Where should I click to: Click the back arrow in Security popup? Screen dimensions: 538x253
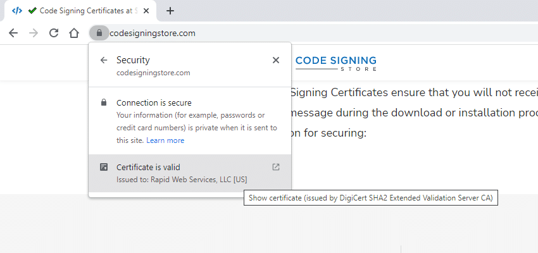(x=104, y=60)
